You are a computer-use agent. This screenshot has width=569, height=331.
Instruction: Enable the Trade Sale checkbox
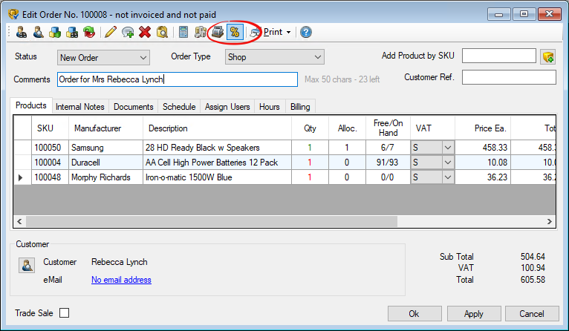point(64,313)
